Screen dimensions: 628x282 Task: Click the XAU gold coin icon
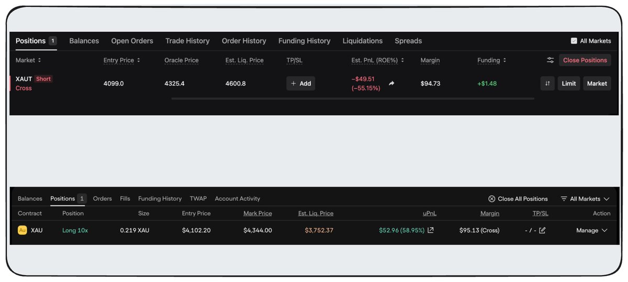tap(23, 230)
